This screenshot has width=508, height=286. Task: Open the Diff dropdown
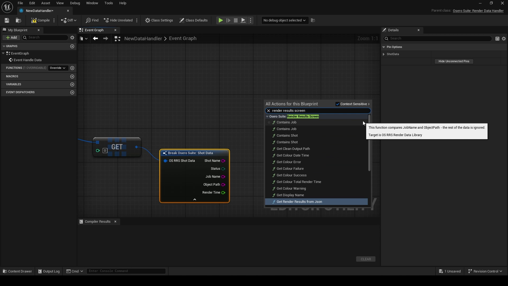[69, 20]
